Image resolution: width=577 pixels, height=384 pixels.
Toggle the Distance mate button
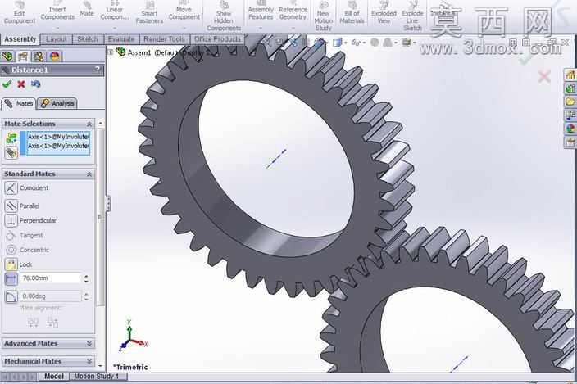11,279
